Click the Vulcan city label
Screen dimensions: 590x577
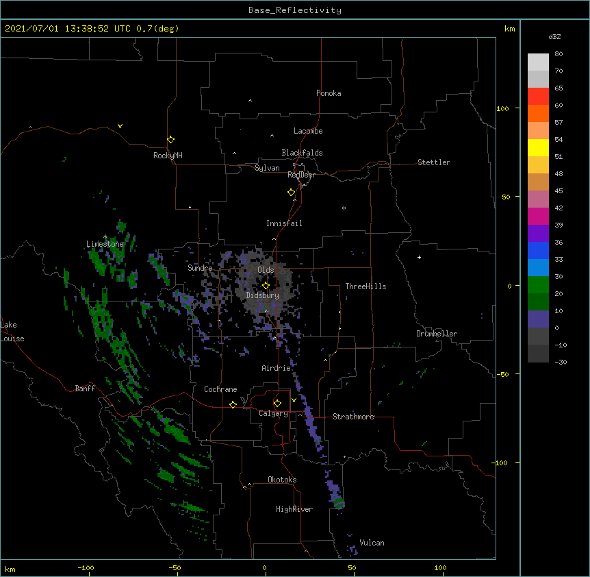click(x=372, y=543)
